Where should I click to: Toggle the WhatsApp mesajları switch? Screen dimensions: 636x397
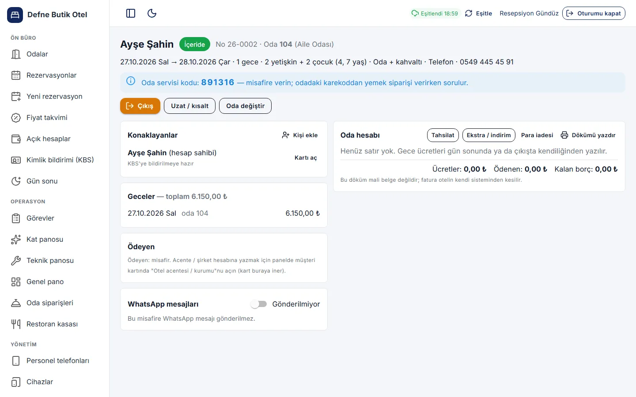pos(259,304)
